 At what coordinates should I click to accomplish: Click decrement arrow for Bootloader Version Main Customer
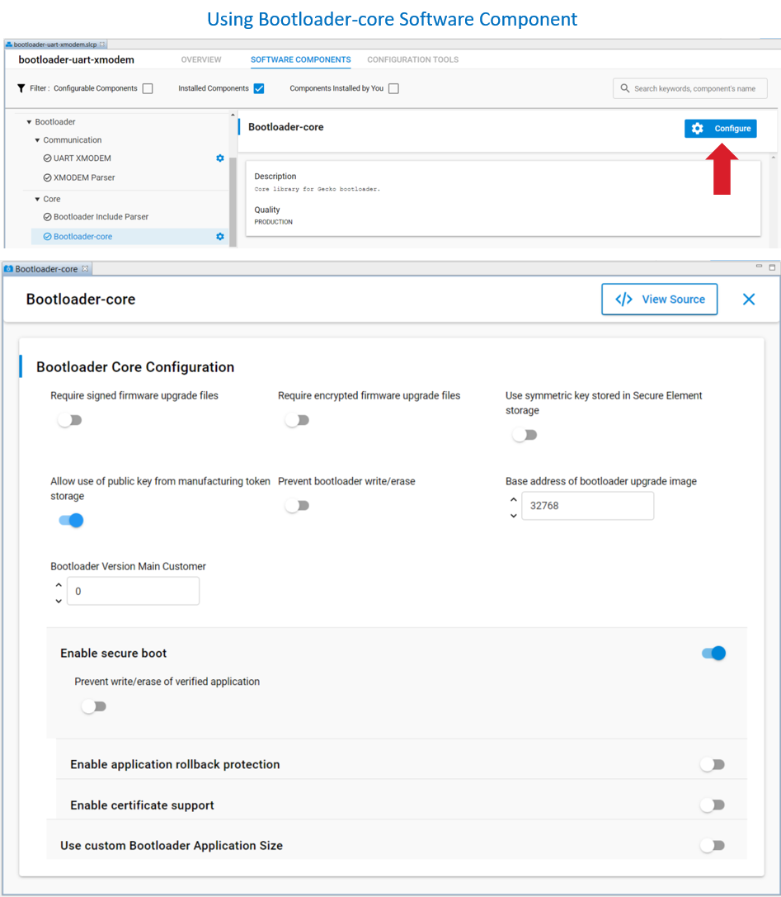pos(59,601)
